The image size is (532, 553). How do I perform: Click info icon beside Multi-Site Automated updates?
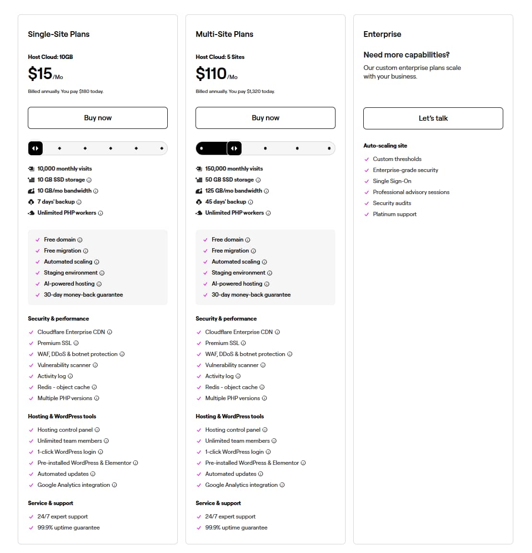pos(261,474)
